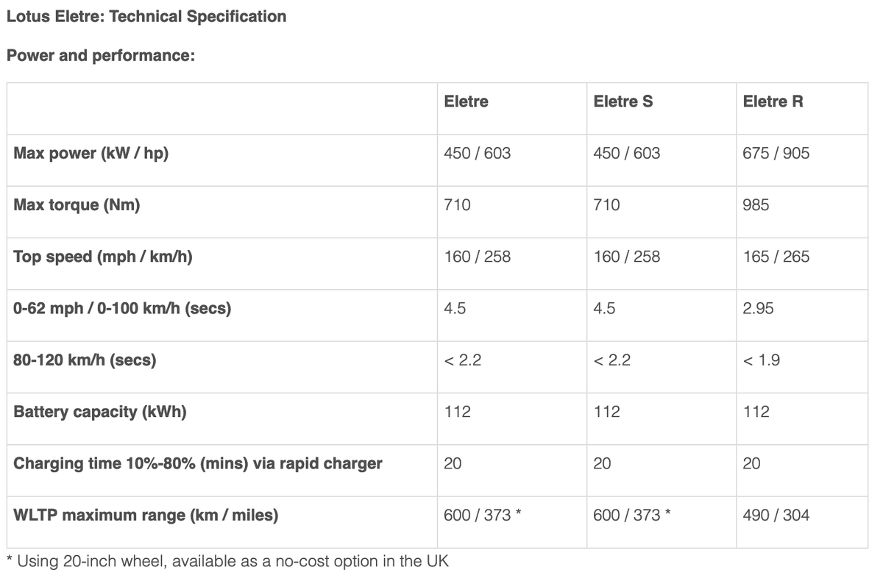Click the Power and performance subheading
The image size is (883, 578).
tap(100, 56)
